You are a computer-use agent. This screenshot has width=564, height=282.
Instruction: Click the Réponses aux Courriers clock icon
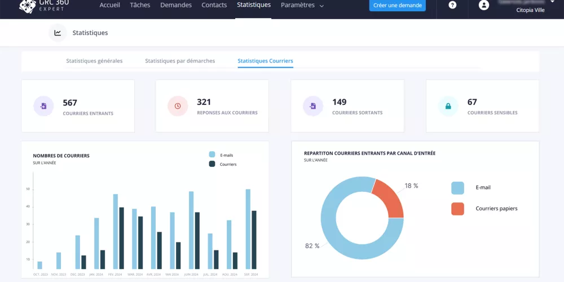point(178,106)
